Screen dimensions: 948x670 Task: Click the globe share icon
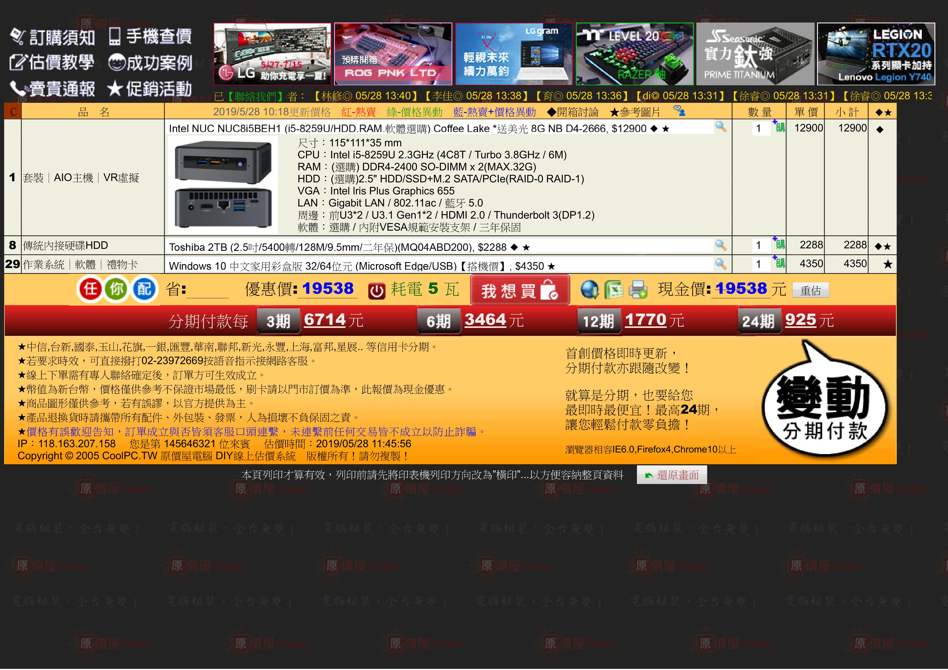[590, 290]
